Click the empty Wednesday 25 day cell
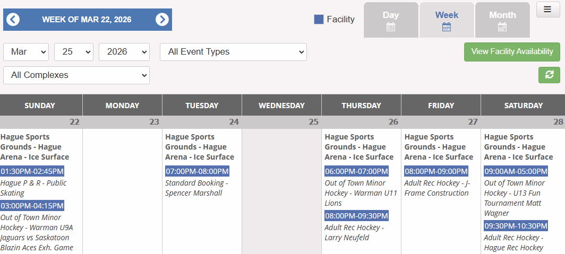 point(281,191)
